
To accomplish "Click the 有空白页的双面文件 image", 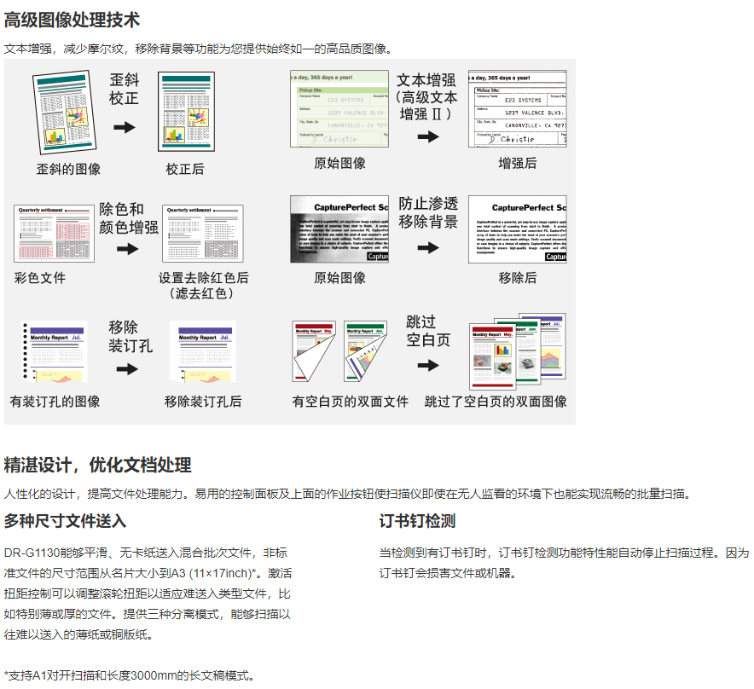I will tap(341, 351).
